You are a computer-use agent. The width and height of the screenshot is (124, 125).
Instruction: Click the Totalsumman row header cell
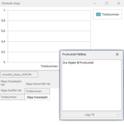pyautogui.click(x=12, y=97)
